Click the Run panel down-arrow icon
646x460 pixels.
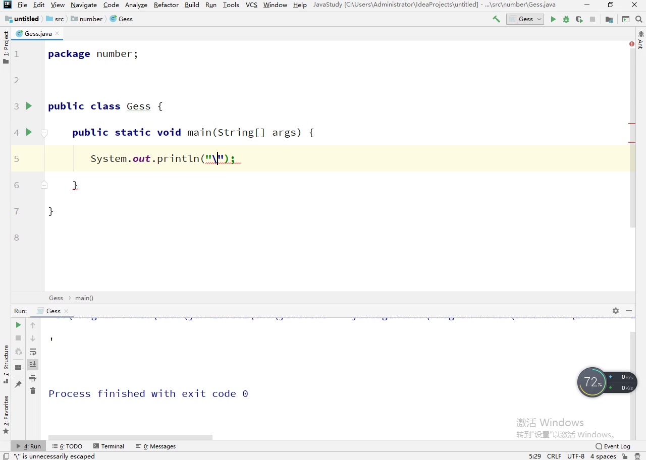click(x=33, y=338)
